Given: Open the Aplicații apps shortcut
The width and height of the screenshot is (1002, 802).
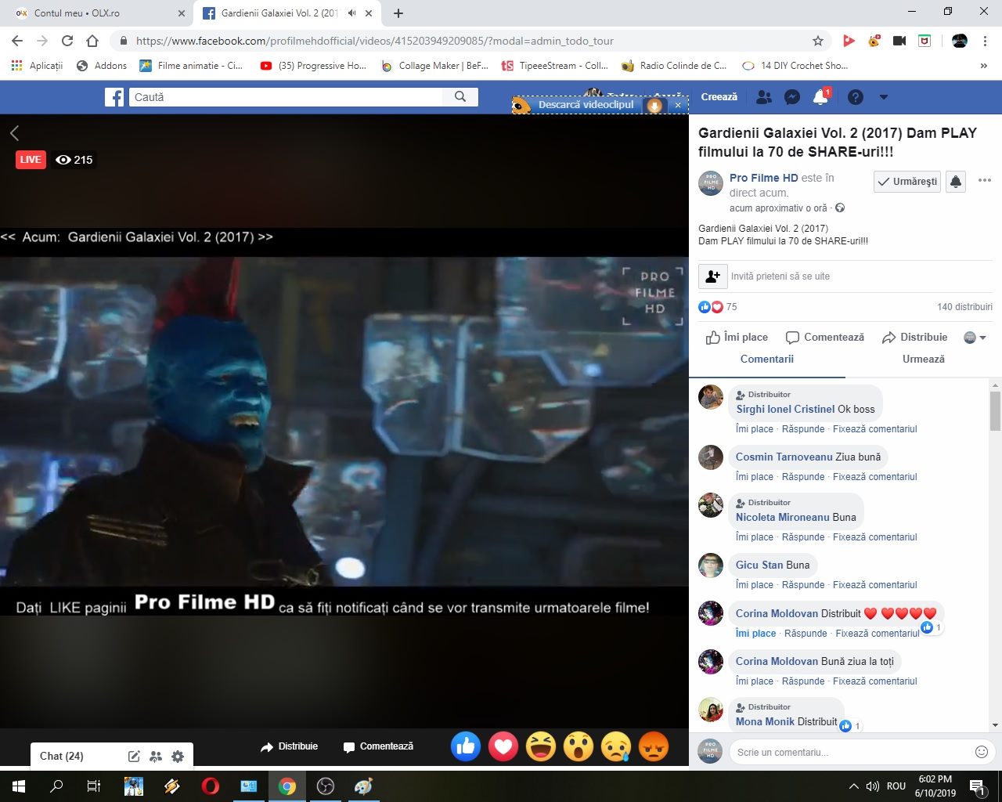Looking at the screenshot, I should click(x=38, y=66).
